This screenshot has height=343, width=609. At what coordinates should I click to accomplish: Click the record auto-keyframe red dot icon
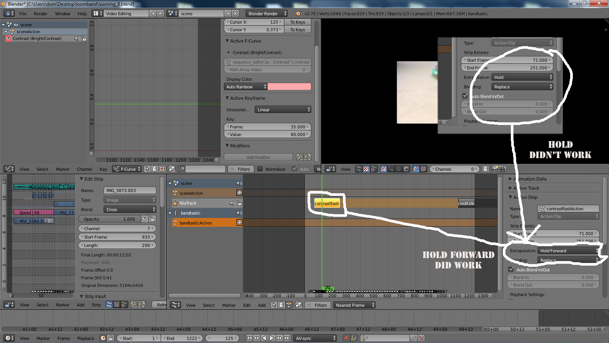point(346,338)
